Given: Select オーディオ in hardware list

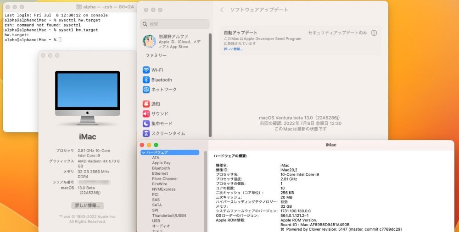Looking at the screenshot, I should click(x=161, y=226).
